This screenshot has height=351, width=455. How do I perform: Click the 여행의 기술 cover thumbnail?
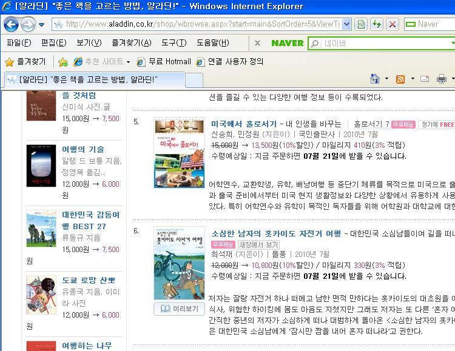pos(41,165)
